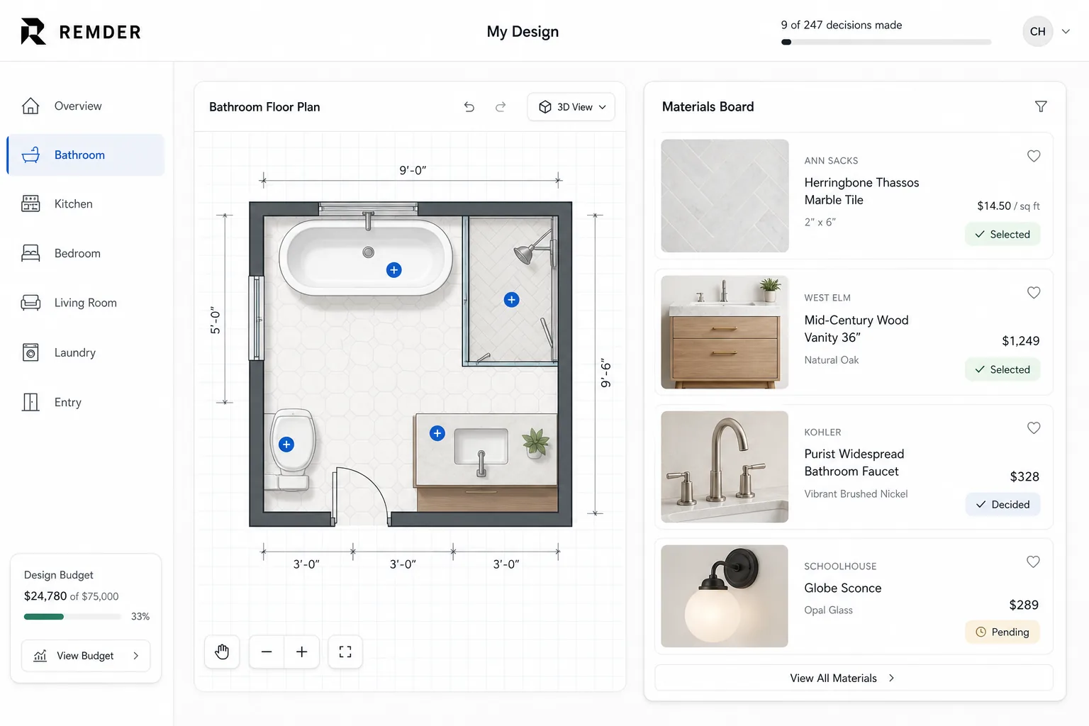The width and height of the screenshot is (1089, 726).
Task: Open the Mid-Century Wood Vanity 36" title
Action: tap(856, 329)
